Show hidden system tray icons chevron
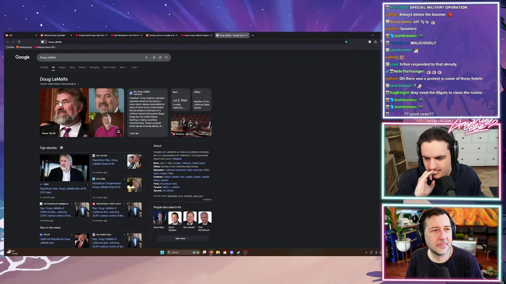The width and height of the screenshot is (506, 284). tap(366, 252)
